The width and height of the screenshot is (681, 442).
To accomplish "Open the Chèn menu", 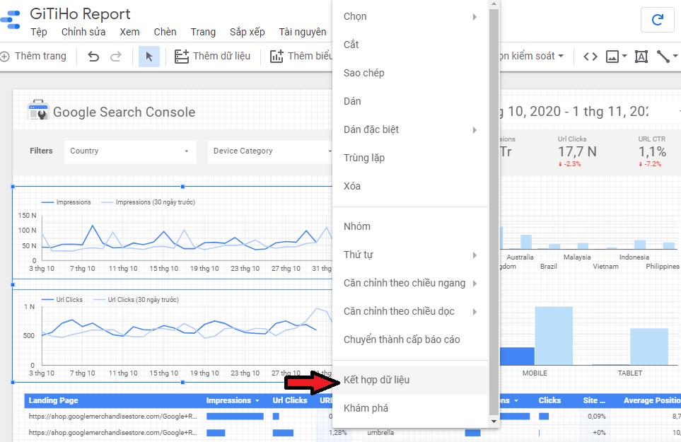I will pos(165,32).
